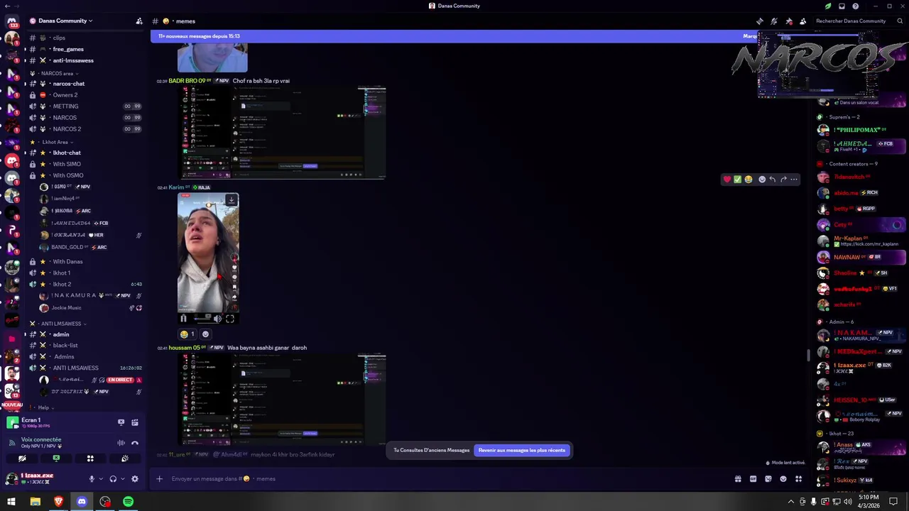This screenshot has width=909, height=511.
Task: Open the sticker picker
Action: click(x=768, y=479)
